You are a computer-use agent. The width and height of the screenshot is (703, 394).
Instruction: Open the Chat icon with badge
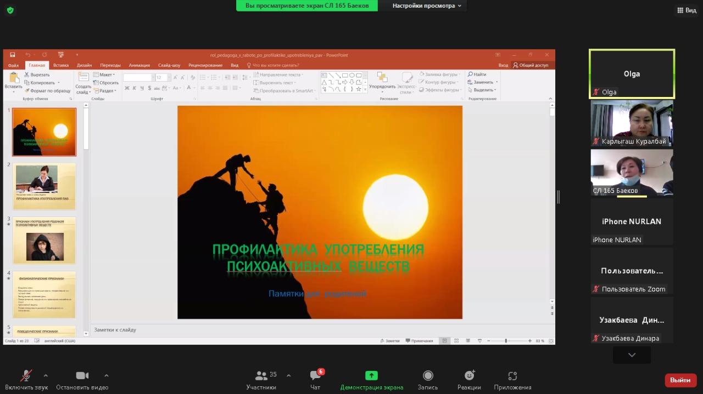315,376
